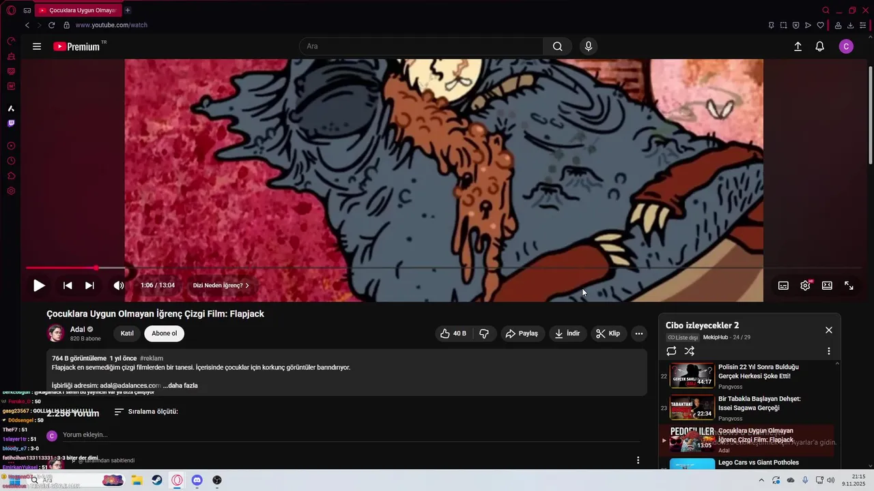Open the purple C account avatar
Screen dimensions: 874x491
point(846,46)
